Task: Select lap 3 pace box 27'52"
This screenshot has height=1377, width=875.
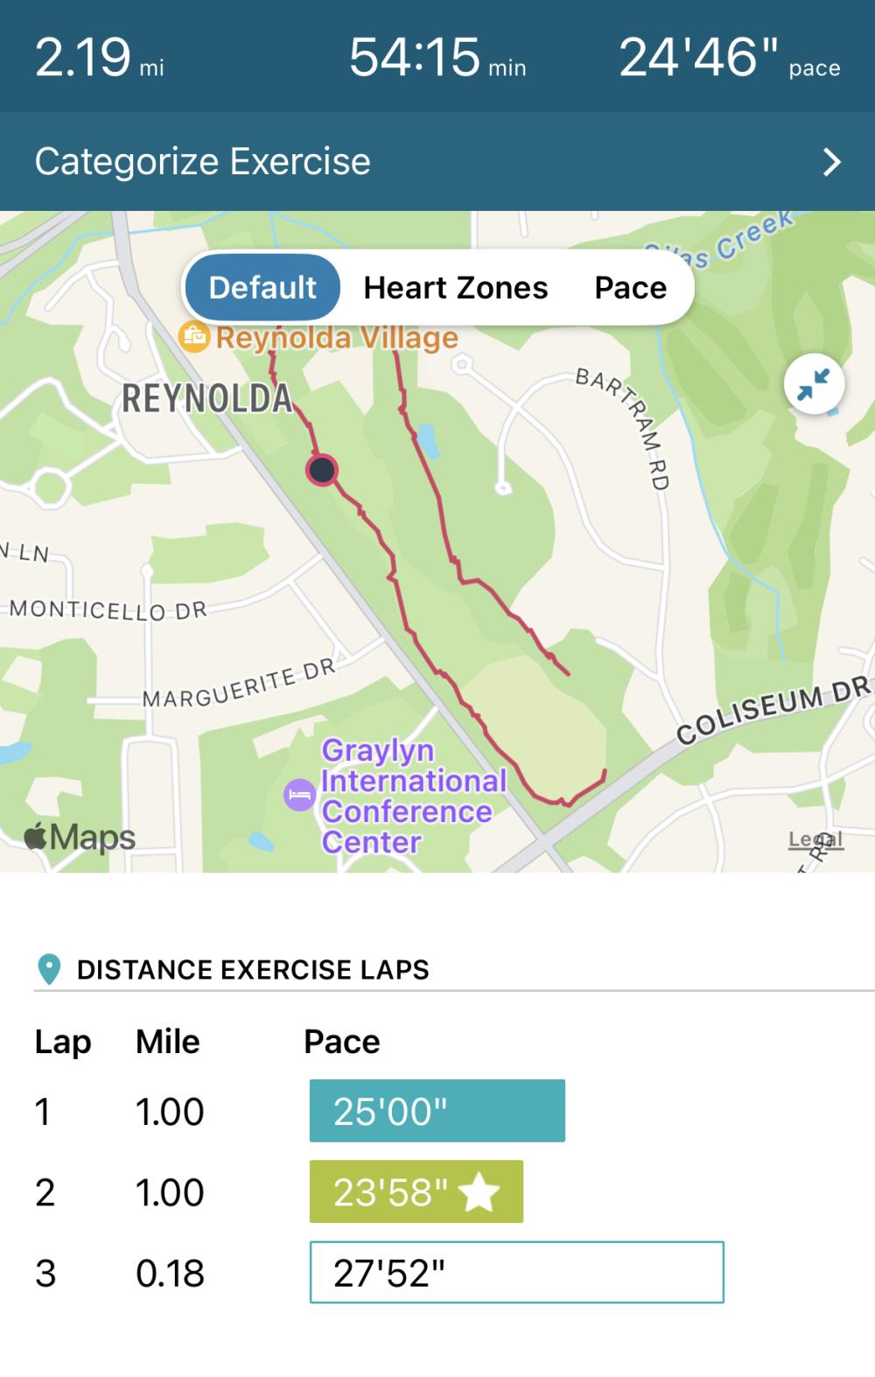Action: pos(516,1272)
